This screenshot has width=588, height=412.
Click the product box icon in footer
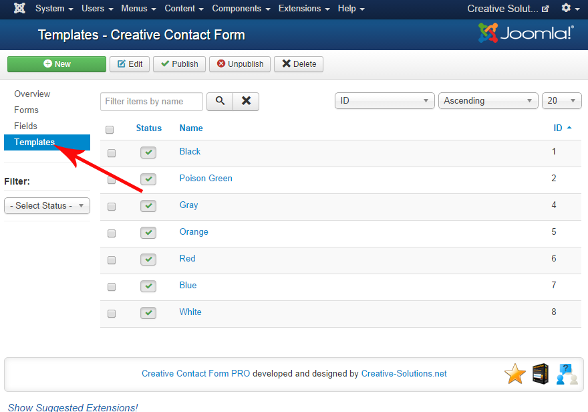tap(541, 374)
